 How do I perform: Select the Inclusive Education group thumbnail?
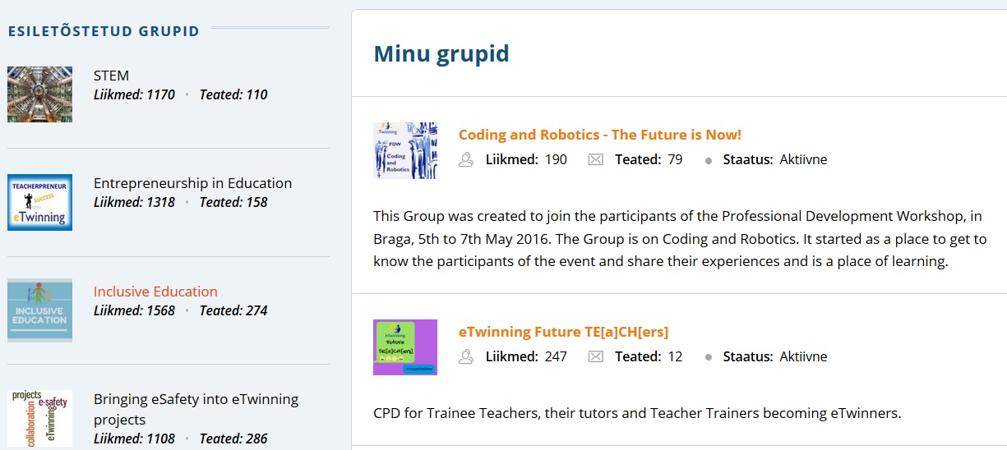pos(39,310)
